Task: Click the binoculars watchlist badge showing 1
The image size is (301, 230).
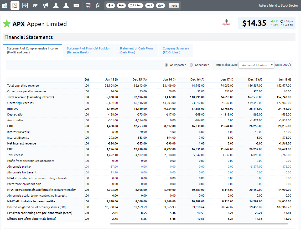Action: click(x=149, y=6)
